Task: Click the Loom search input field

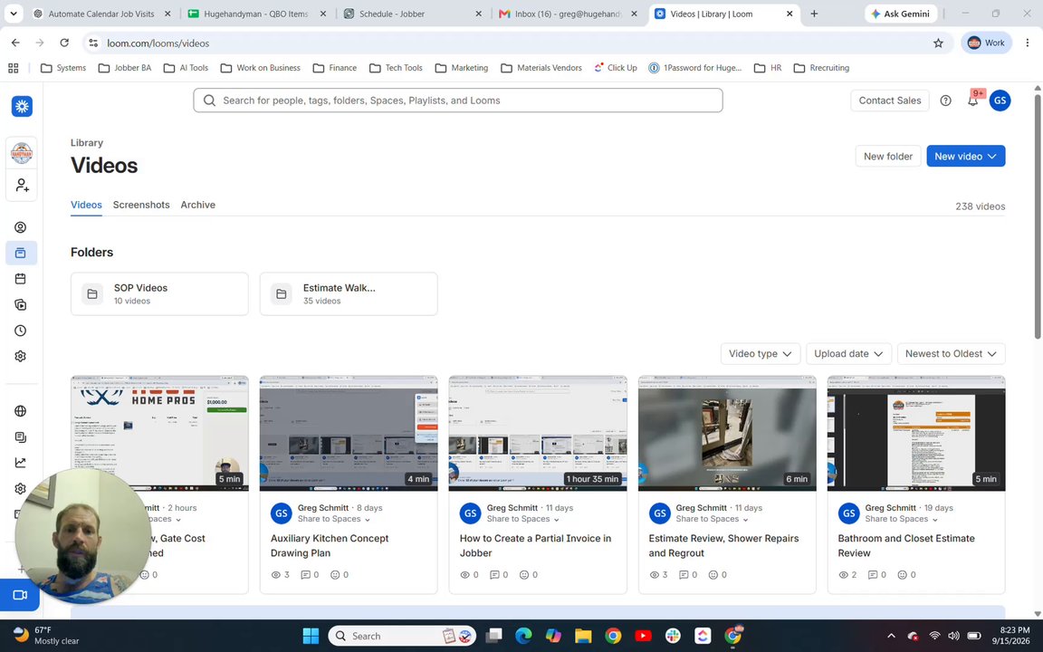Action: click(x=457, y=101)
